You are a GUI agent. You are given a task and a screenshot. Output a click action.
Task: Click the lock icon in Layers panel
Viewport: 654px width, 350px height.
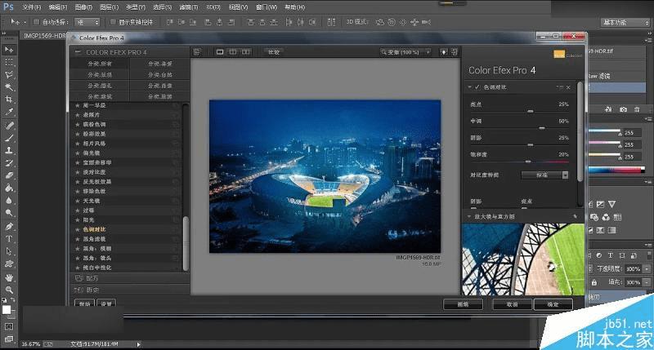(x=594, y=282)
